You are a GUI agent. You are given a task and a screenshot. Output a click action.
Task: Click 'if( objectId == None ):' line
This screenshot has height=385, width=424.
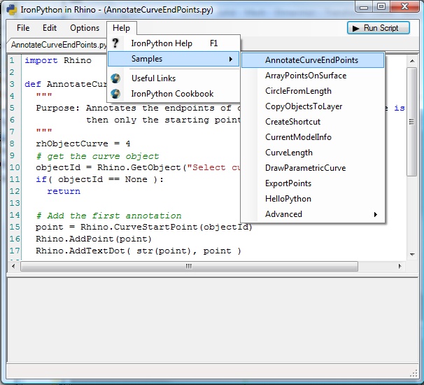pyautogui.click(x=99, y=179)
